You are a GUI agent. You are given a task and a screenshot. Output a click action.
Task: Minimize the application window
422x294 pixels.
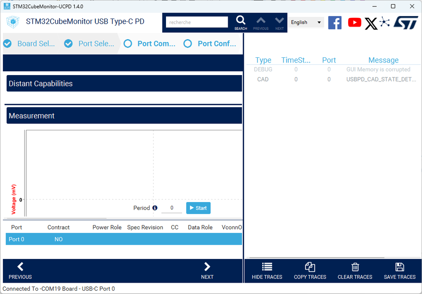click(x=374, y=6)
